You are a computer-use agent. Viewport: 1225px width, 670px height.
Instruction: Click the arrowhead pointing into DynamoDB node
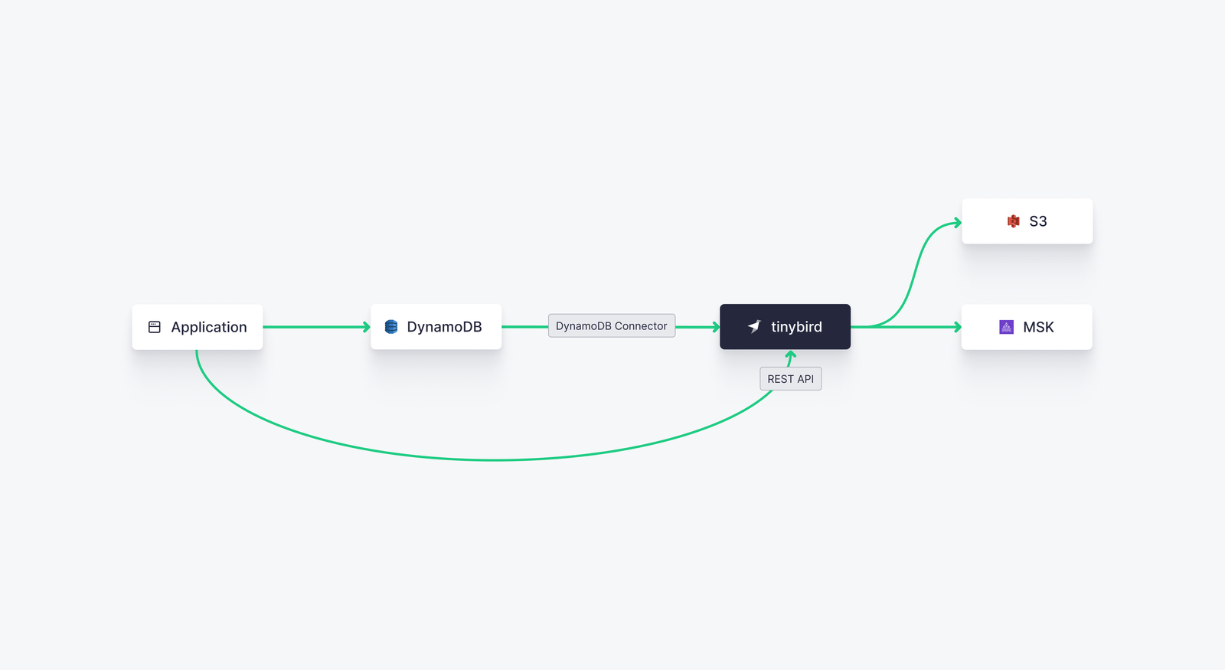point(366,327)
